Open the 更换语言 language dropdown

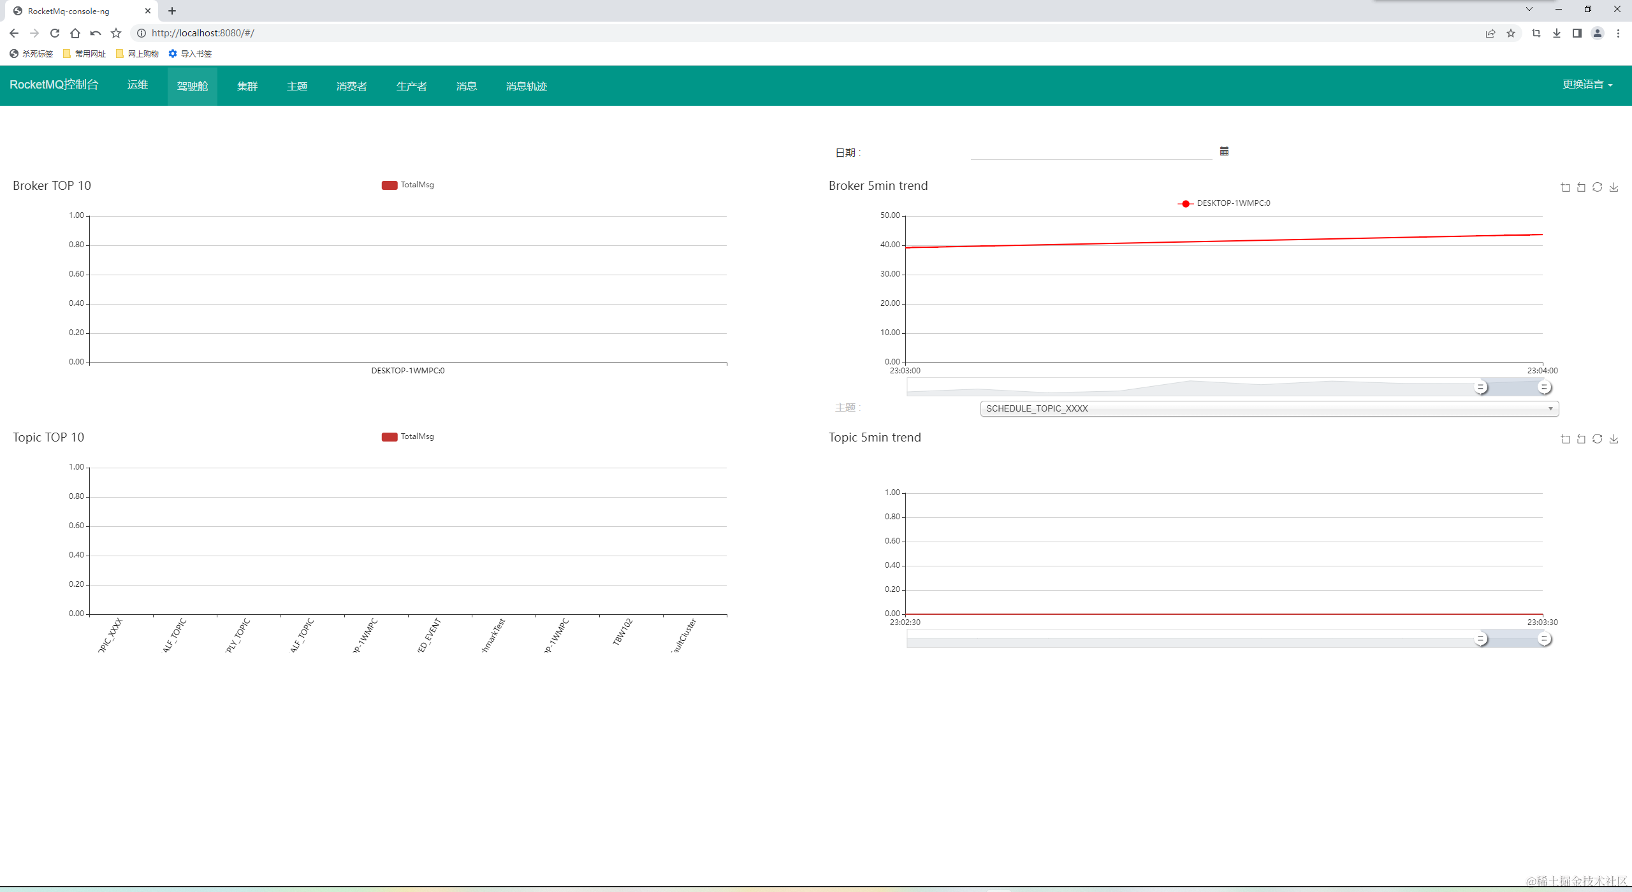click(1587, 84)
